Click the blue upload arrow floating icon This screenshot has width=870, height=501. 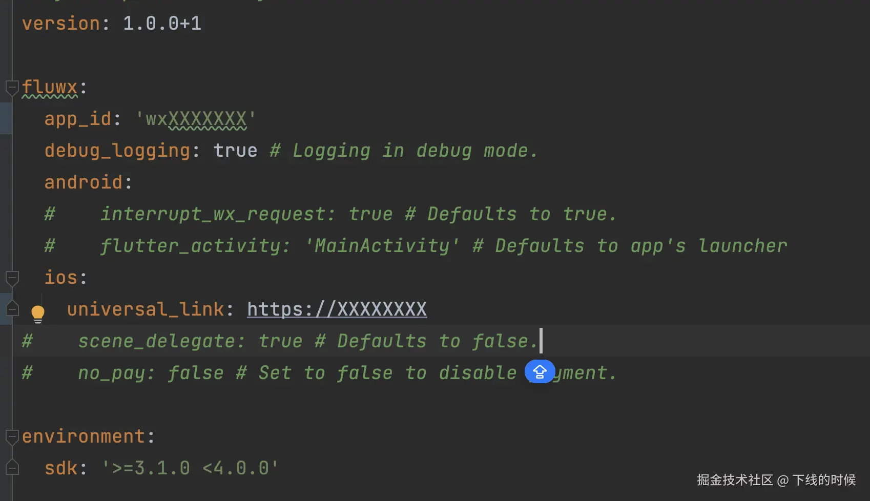pos(540,372)
